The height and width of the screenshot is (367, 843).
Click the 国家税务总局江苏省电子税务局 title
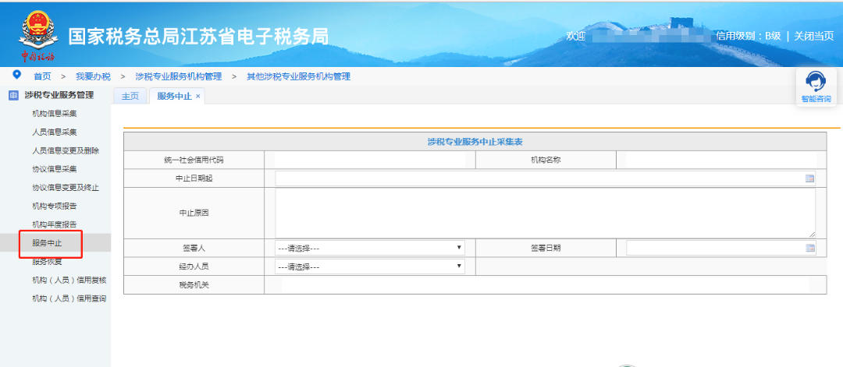coord(198,36)
